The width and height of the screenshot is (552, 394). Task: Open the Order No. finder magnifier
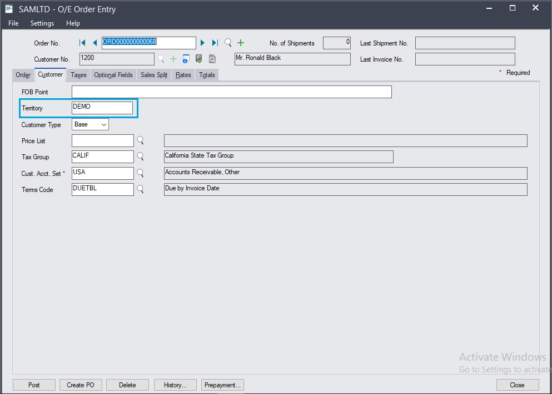tap(228, 43)
